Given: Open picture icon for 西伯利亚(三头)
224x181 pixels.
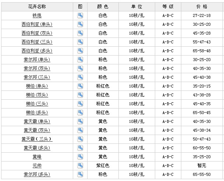Looking at the screenshot, I should [x=80, y=42].
